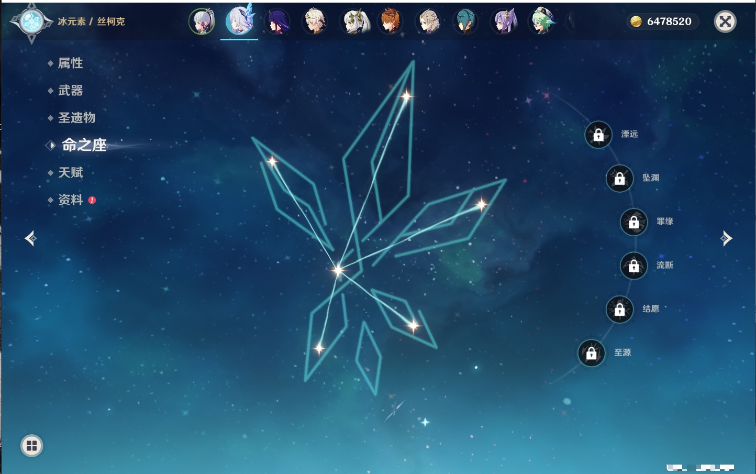Open the 属性 attributes tab
756x474 pixels.
70,63
